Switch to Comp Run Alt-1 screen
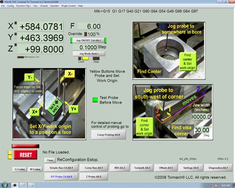The width and height of the screenshot is (235, 188). pos(94,168)
